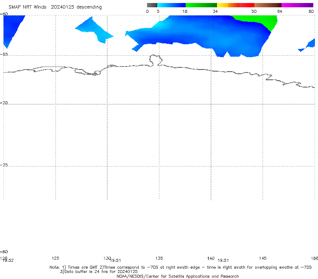Viewport: 318px width, 279px height.
Task: Click the longitude label '145'
Action: point(263,258)
